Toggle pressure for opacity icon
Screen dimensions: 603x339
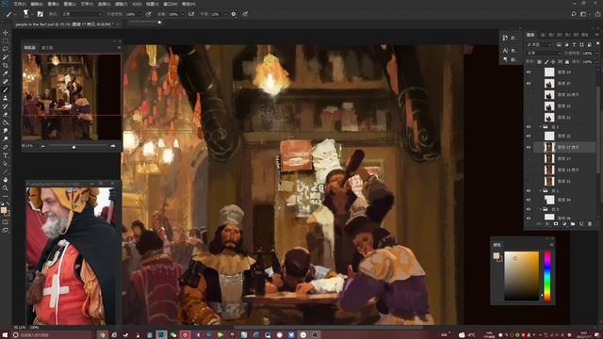click(x=149, y=14)
